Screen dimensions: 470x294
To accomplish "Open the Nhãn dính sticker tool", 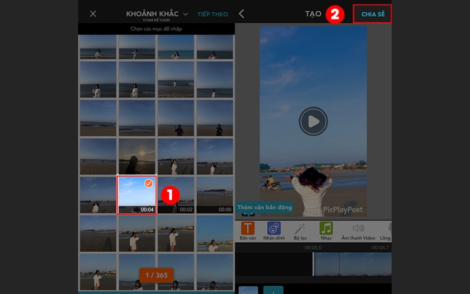I will click(274, 229).
